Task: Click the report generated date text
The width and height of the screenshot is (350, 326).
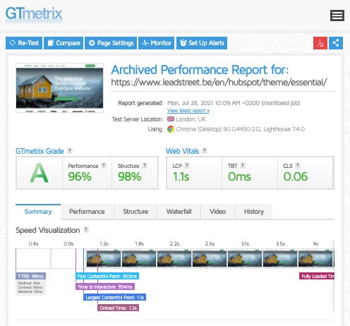Action: coord(234,103)
